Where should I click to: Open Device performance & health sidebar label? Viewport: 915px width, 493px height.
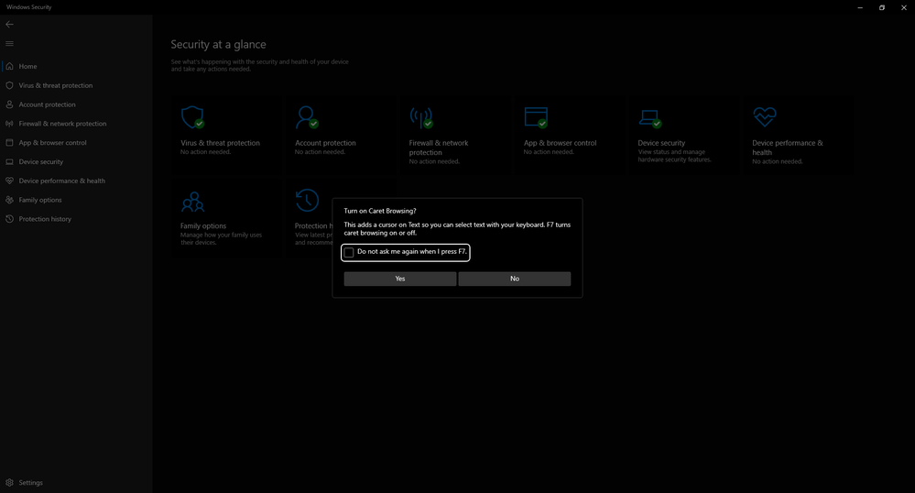click(x=62, y=181)
